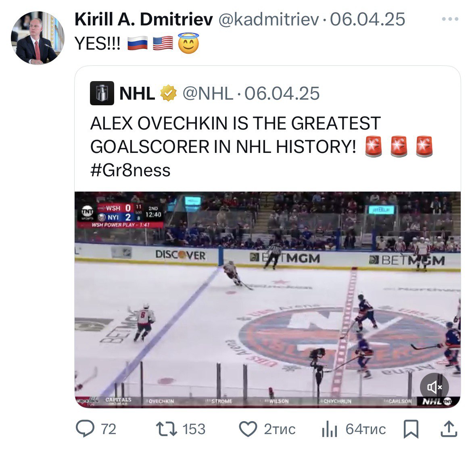472x449 pixels.
Task: Like the tweet with heart icon
Action: click(248, 429)
